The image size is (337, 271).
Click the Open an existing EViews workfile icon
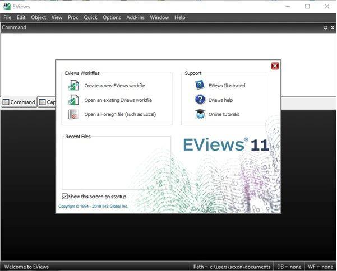coord(73,100)
